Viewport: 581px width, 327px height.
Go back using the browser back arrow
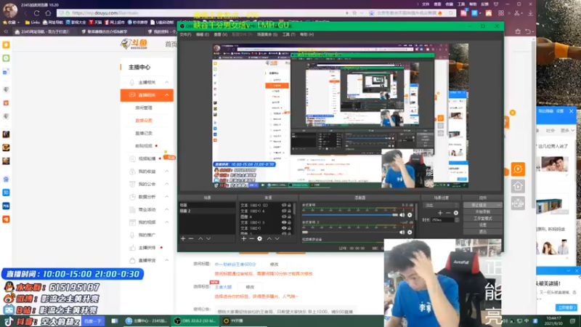[25, 13]
